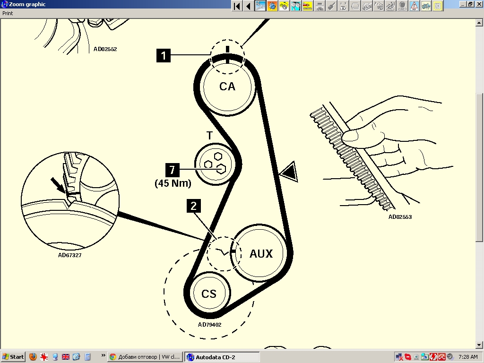Click the UK flag quick launch icon
This screenshot has width=484, height=363.
tap(66, 357)
